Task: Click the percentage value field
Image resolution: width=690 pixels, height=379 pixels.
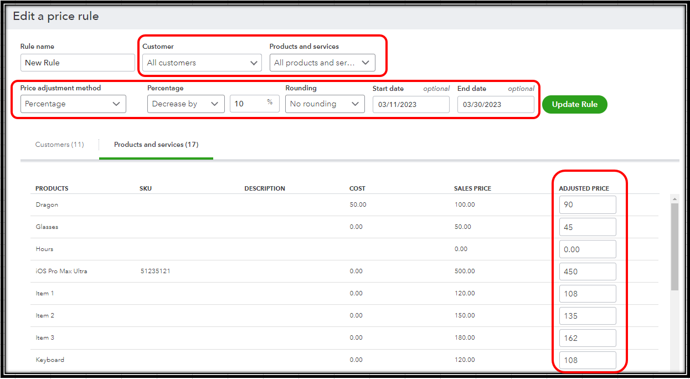Action: [249, 104]
